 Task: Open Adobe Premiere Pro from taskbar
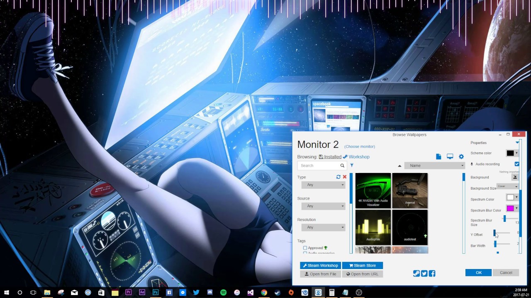click(129, 292)
